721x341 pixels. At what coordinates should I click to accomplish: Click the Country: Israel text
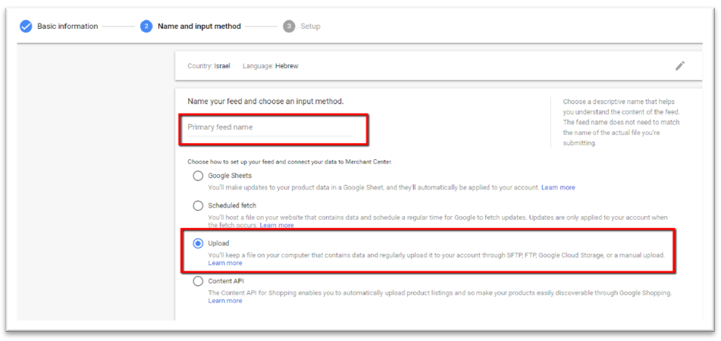click(x=208, y=66)
